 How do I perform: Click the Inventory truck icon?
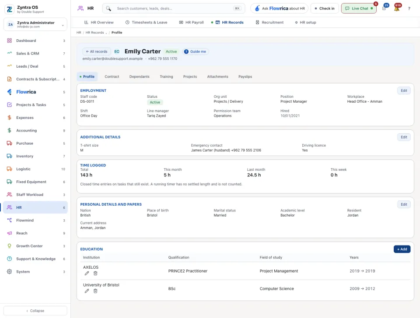pos(9,156)
